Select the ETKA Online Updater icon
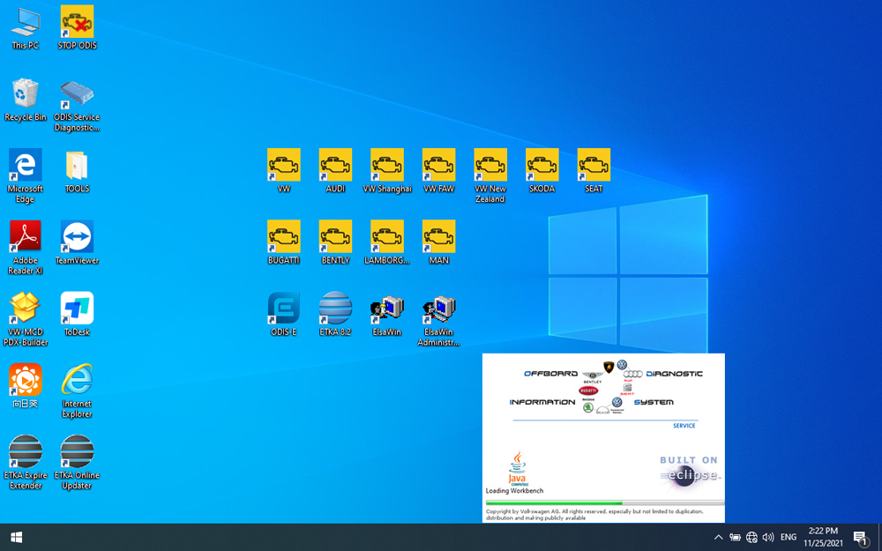882x551 pixels. [x=77, y=463]
